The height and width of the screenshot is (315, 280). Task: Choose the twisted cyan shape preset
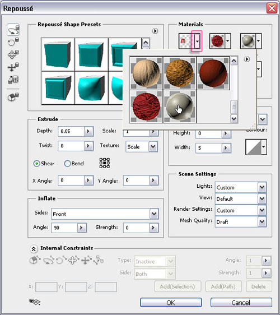pos(91,88)
